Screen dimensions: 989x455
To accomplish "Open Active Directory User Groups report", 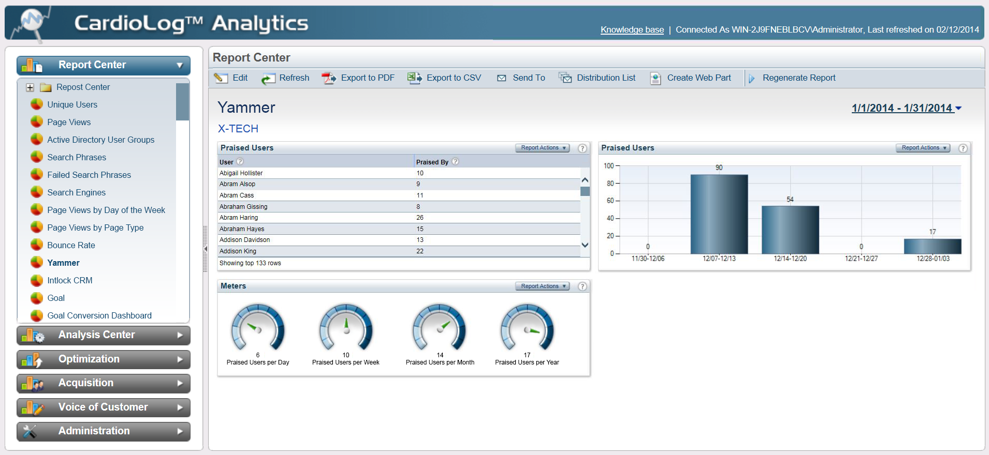I will click(x=101, y=140).
